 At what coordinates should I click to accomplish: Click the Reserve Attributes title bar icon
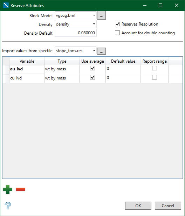[x=6, y=5]
